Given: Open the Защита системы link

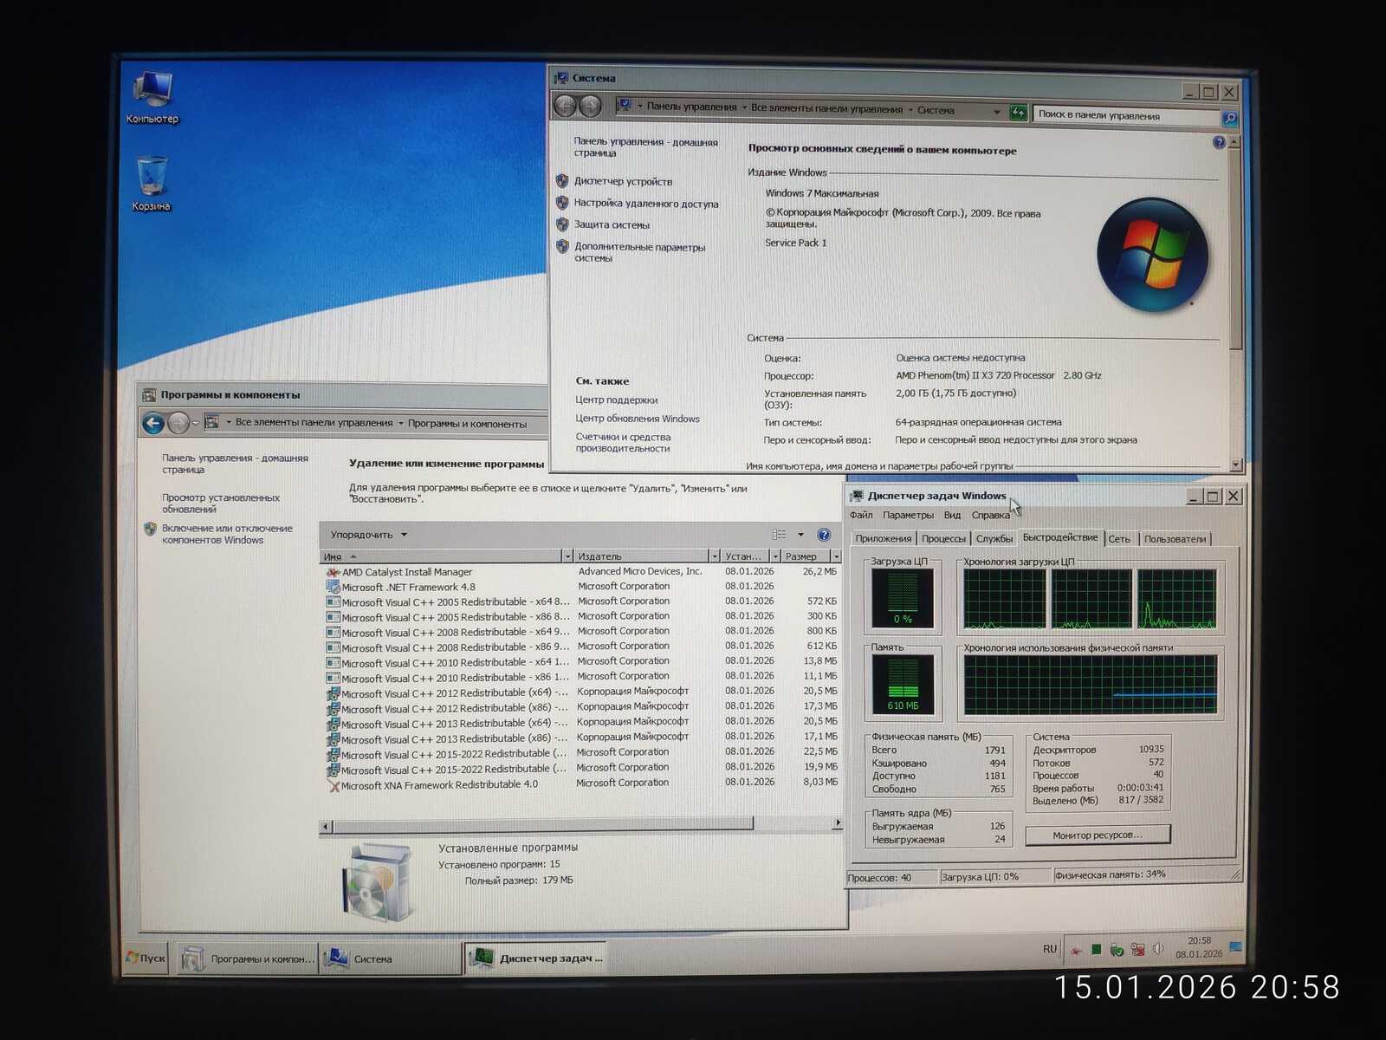Looking at the screenshot, I should 612,224.
